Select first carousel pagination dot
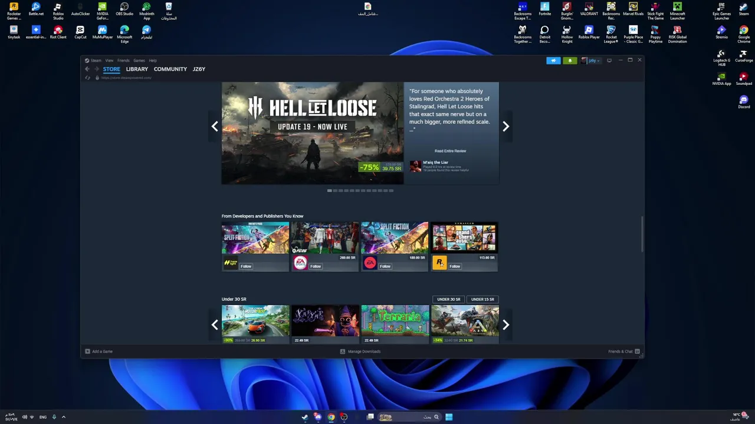The image size is (755, 424). (330, 190)
